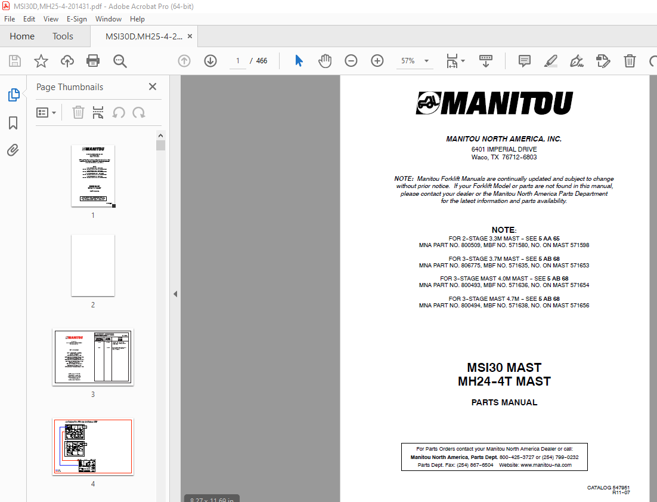Click website www.manitou-na.com in document
The height and width of the screenshot is (502, 657).
[x=546, y=464]
